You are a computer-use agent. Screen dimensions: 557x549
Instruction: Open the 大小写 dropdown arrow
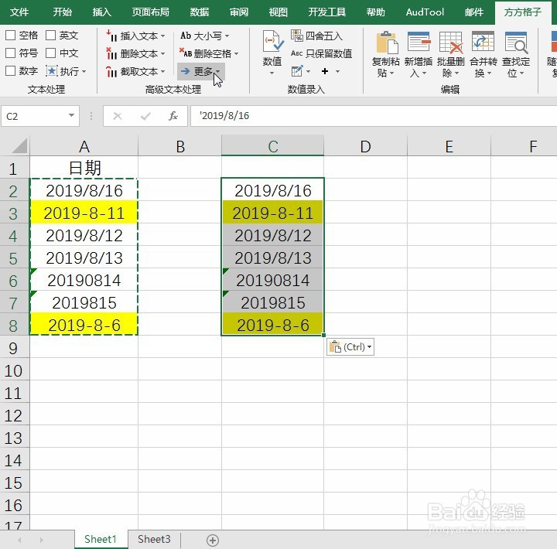tap(227, 36)
